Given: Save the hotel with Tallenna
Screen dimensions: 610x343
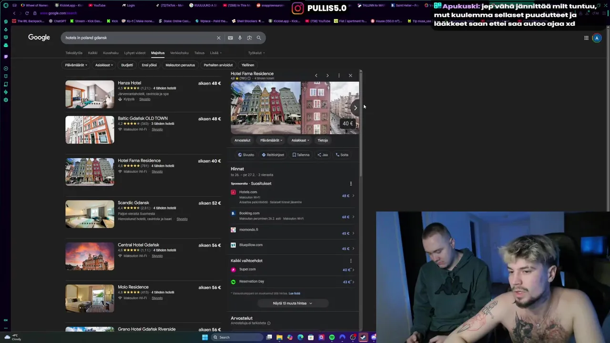Looking at the screenshot, I should click(x=301, y=155).
